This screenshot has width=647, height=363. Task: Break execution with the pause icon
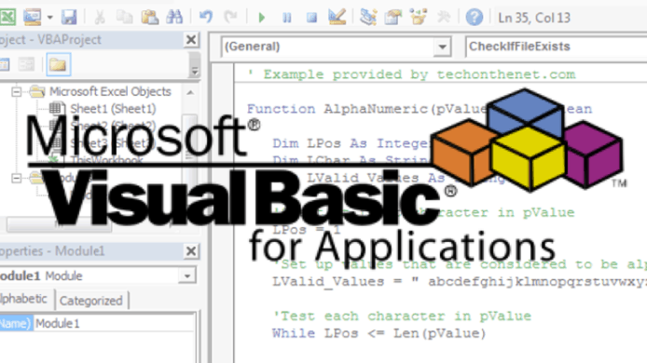pos(287,18)
